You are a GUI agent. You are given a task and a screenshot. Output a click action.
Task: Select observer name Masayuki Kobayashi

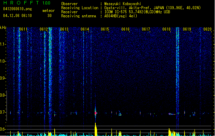tap(123, 4)
